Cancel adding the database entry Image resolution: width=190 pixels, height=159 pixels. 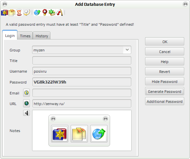point(165,51)
